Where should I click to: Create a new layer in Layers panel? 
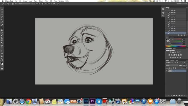[x=182, y=96]
